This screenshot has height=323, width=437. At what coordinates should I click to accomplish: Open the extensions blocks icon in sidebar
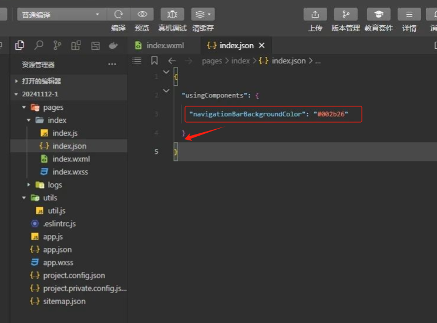[x=76, y=45]
